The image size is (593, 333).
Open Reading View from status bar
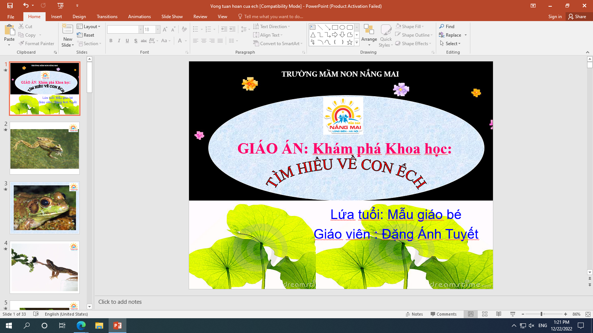coord(499,314)
